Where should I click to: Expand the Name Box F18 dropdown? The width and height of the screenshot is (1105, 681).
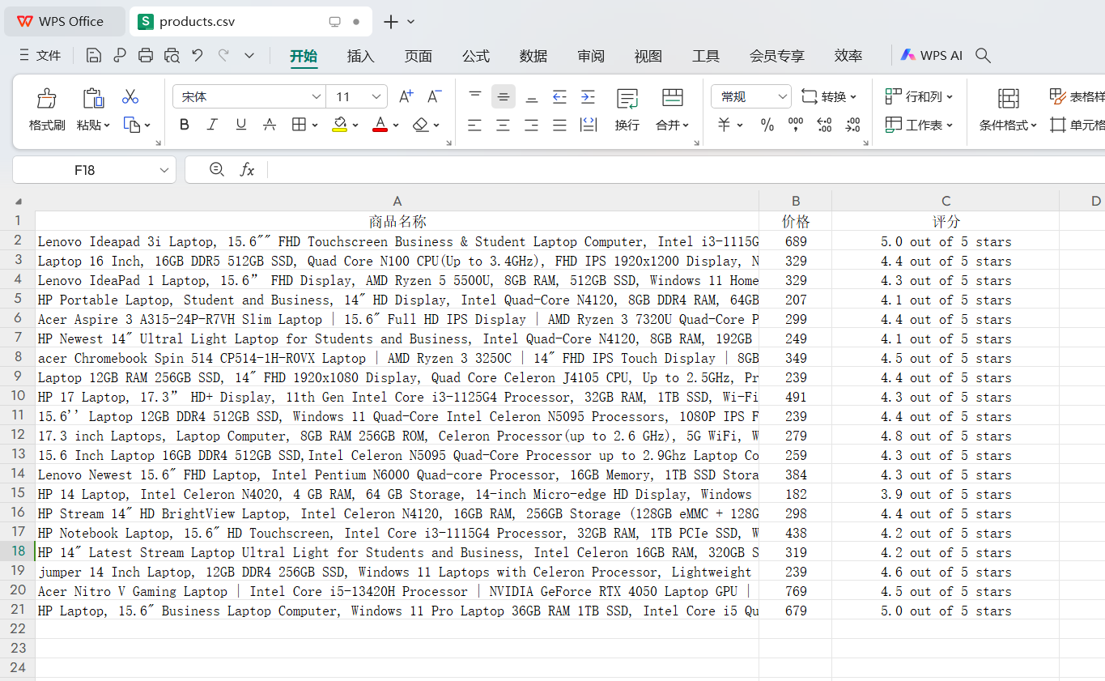tap(164, 170)
